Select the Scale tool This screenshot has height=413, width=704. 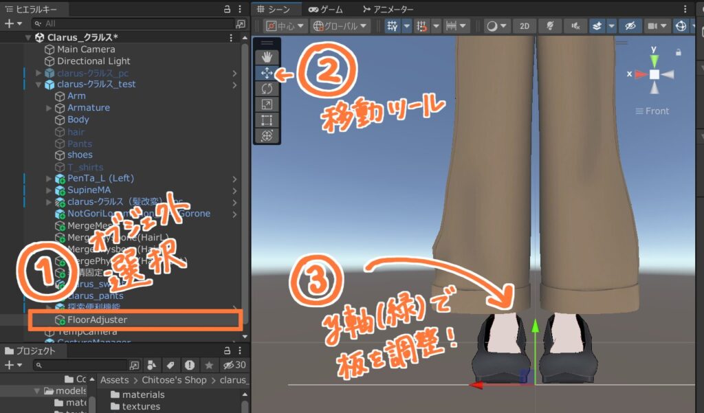point(267,104)
